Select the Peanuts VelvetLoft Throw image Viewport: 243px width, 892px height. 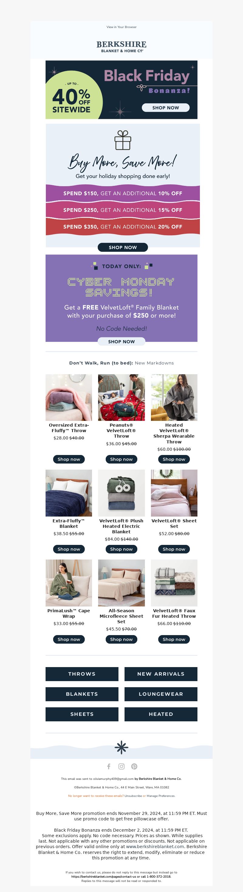pos(122,397)
